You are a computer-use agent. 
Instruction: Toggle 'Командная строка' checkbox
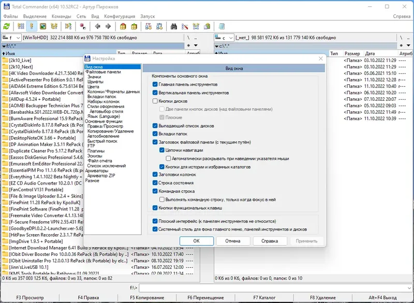(x=155, y=191)
